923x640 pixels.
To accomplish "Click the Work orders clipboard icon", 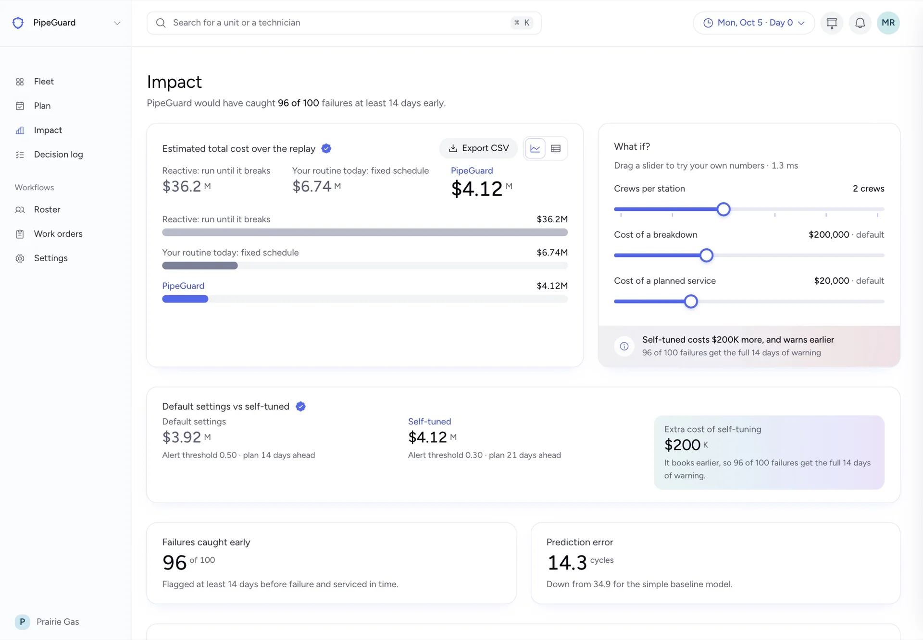I will (x=20, y=234).
